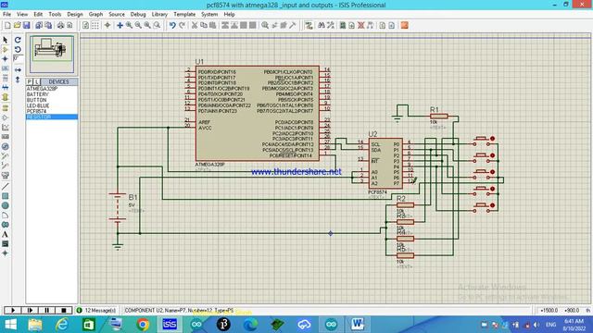Screen dimensions: 593x333
Task: Open Google Chrome from taskbar
Action: pyautogui.click(x=143, y=325)
